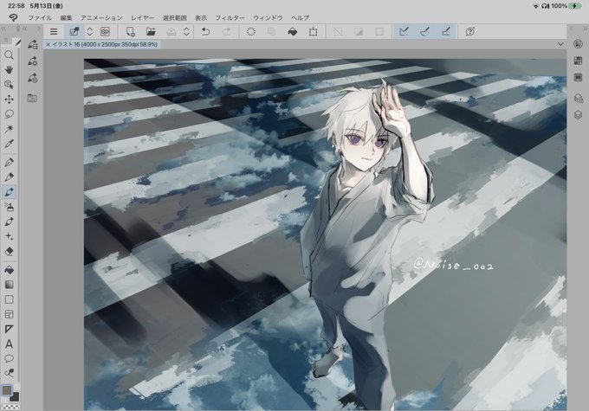Open the hamburger menu in command bar
Screen dimensions: 589x411
54,32
